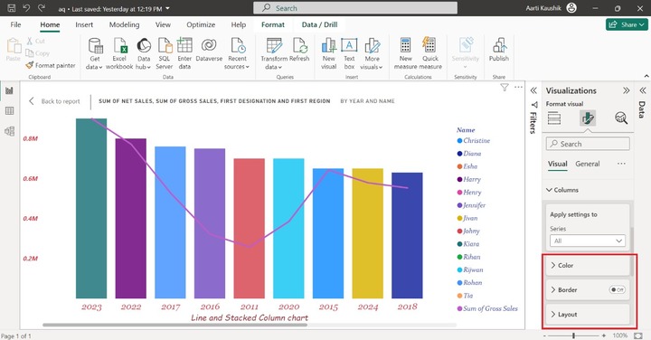Open the Help ribbon tab
The width and height of the screenshot is (651, 340).
[x=239, y=24]
